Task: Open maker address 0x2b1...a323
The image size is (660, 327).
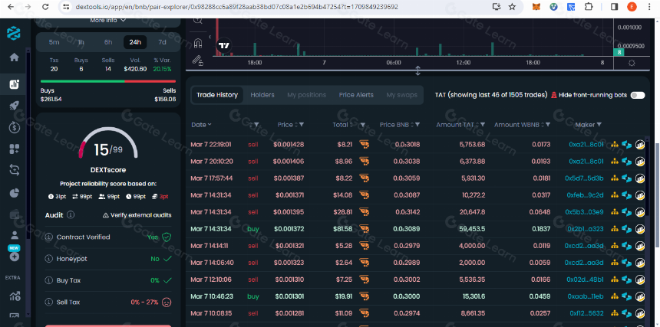Action: [x=585, y=229]
